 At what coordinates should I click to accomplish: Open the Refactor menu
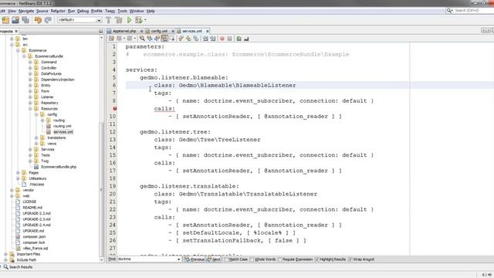click(x=58, y=11)
